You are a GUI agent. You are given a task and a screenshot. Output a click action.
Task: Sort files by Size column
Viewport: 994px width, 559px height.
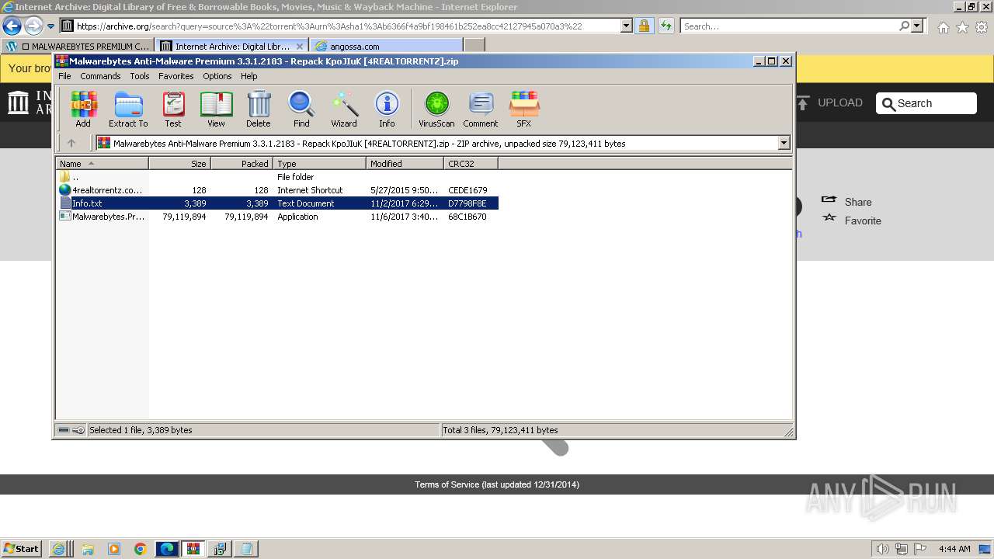pos(179,163)
